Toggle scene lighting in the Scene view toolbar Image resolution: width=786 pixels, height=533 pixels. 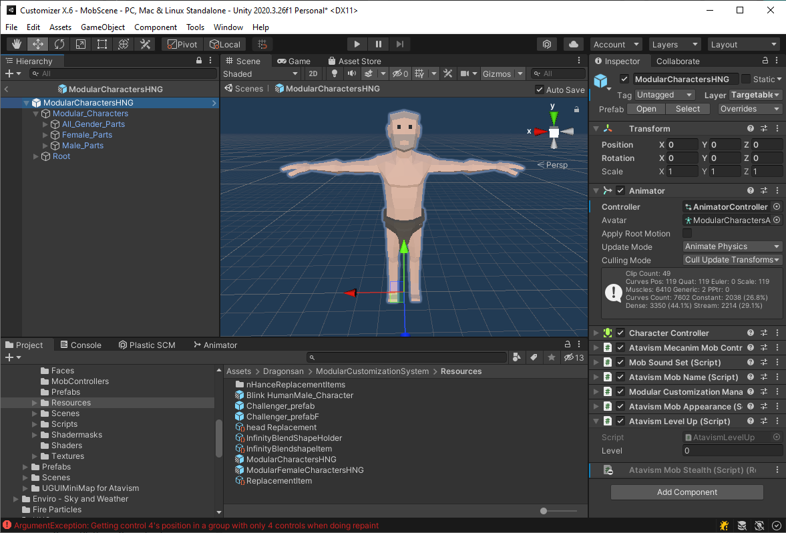tap(334, 73)
